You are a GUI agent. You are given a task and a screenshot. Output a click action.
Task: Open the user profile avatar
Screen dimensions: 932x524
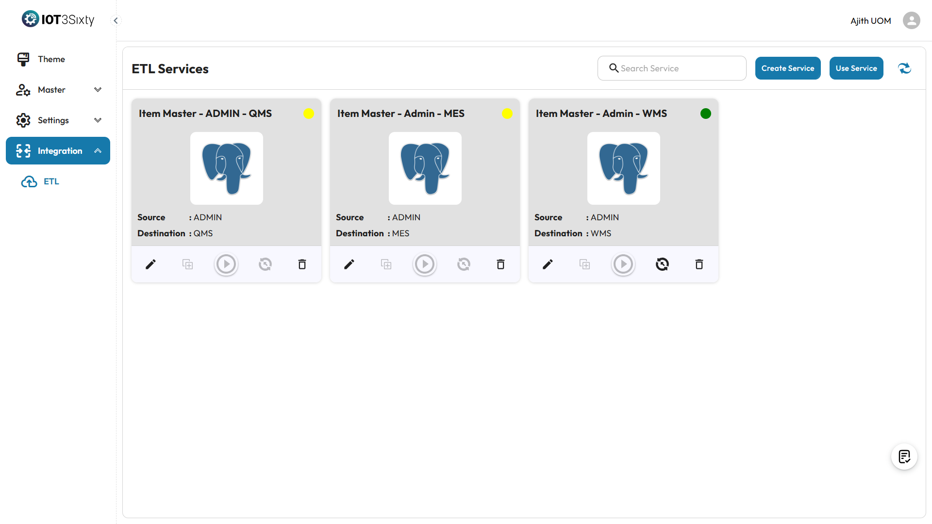point(911,20)
